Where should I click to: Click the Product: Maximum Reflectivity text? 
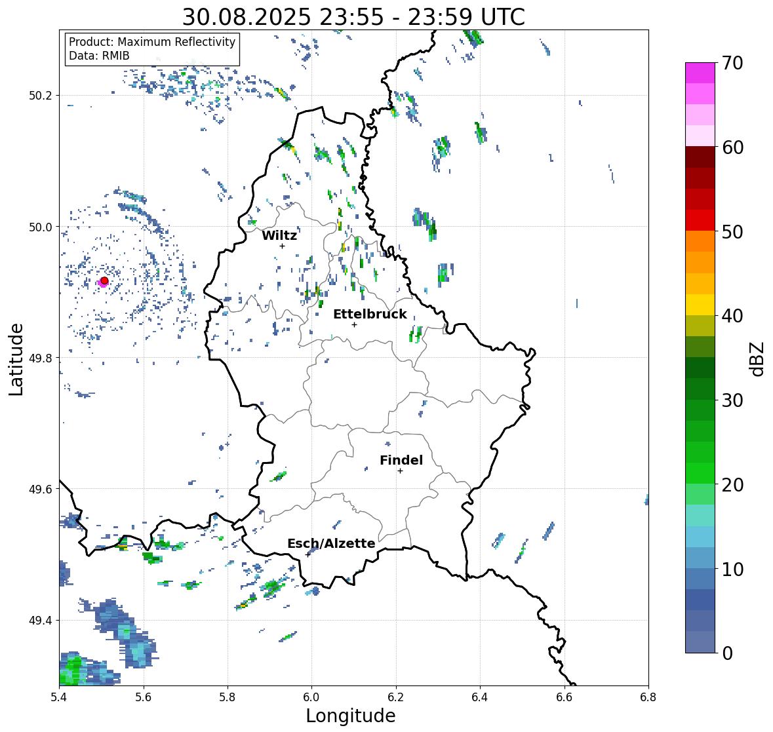click(x=152, y=42)
